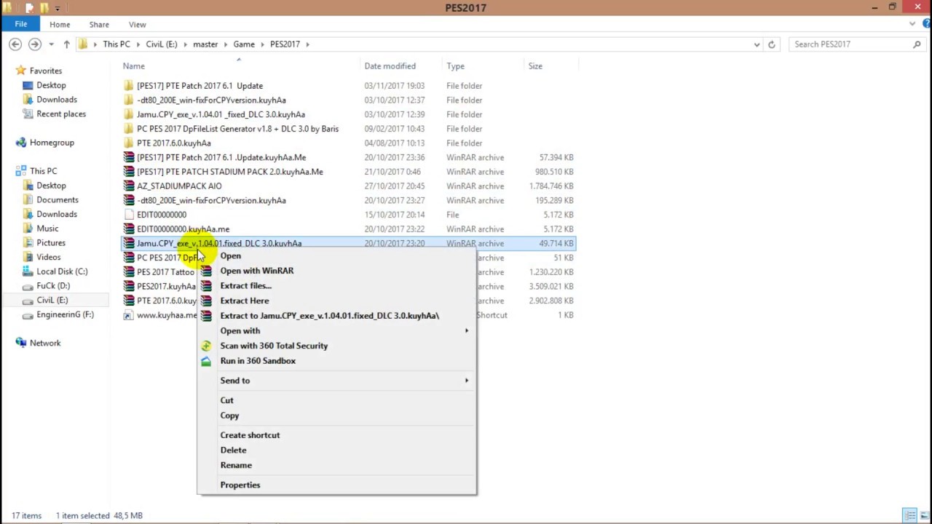
Task: Click the Back navigation arrow
Action: coord(15,44)
